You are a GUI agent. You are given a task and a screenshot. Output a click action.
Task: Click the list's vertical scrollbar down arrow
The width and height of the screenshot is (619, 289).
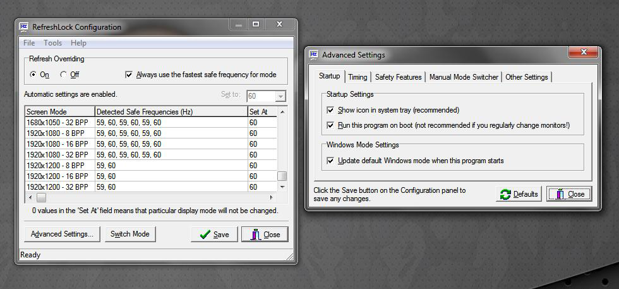pos(282,187)
